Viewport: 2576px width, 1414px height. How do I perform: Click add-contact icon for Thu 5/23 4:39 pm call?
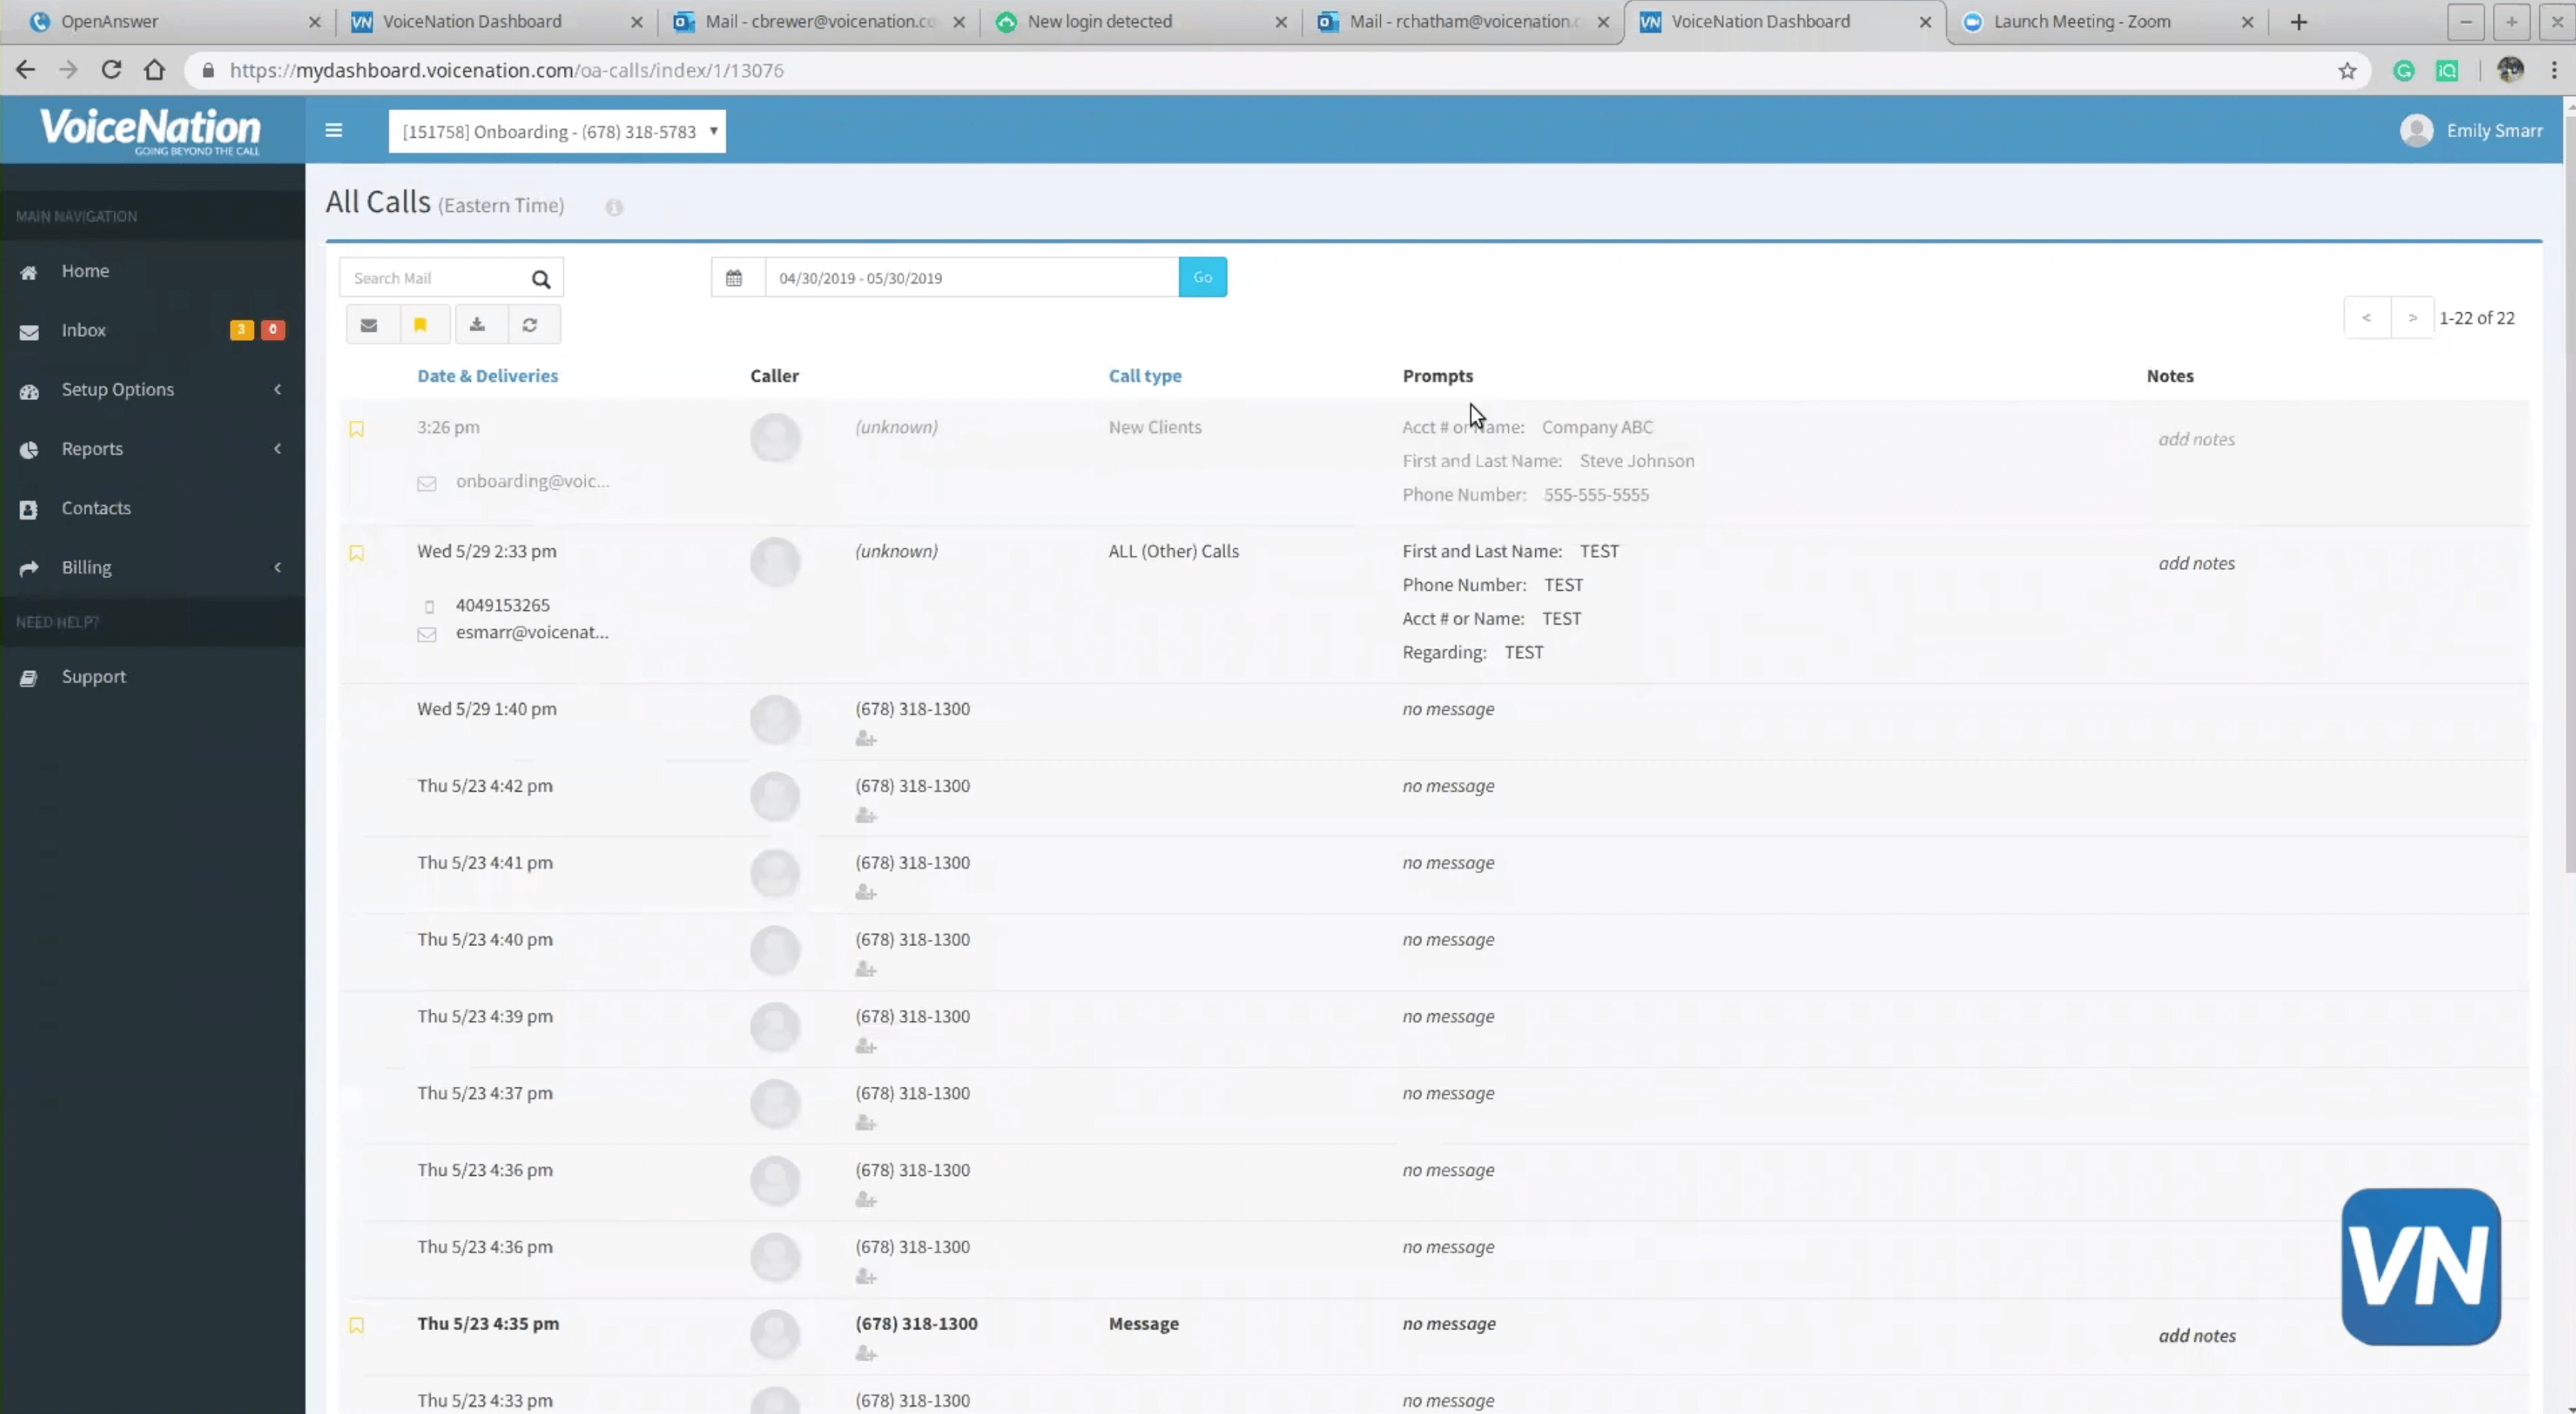pyautogui.click(x=866, y=1047)
